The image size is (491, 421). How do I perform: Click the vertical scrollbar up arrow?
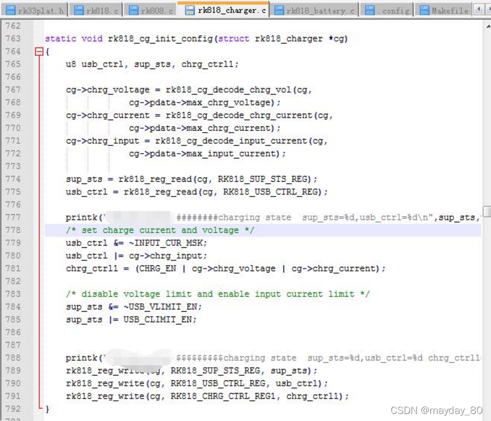(x=487, y=27)
